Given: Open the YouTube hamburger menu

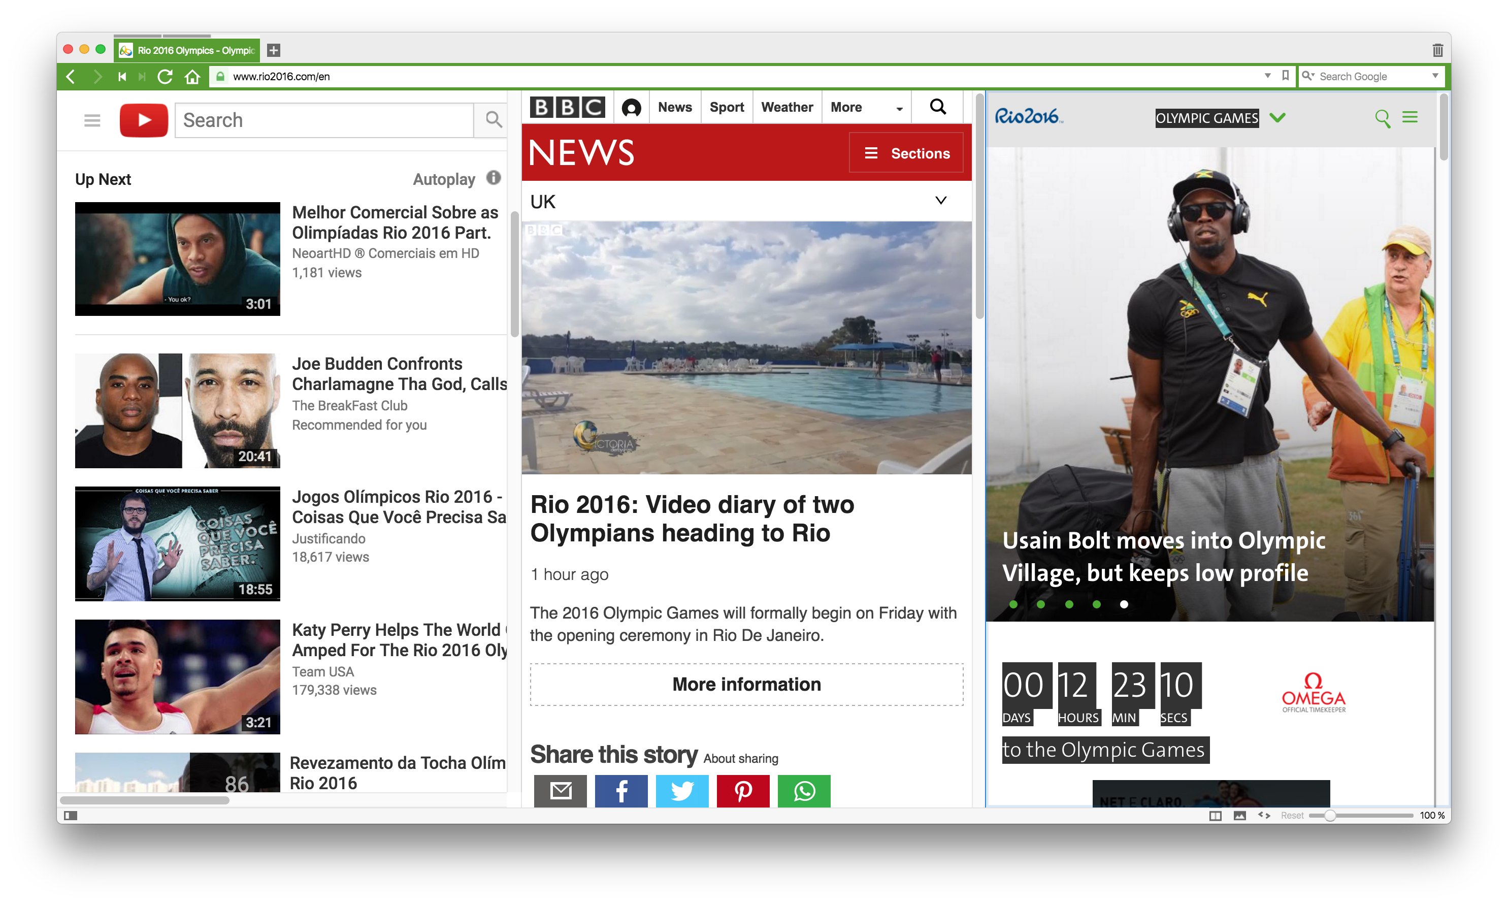Looking at the screenshot, I should 92,120.
